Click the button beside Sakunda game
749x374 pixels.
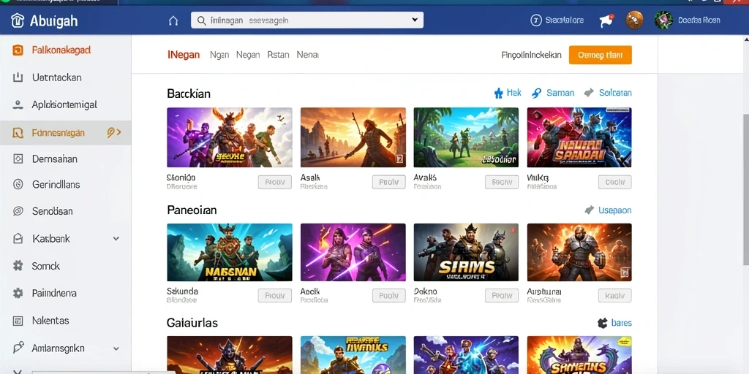tap(275, 295)
